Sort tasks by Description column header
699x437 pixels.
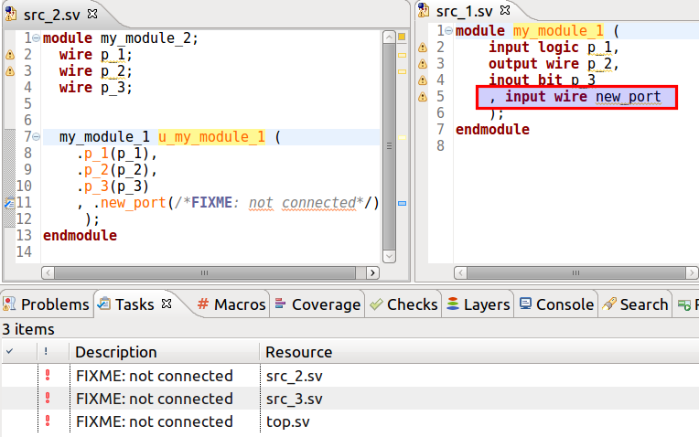coord(165,352)
